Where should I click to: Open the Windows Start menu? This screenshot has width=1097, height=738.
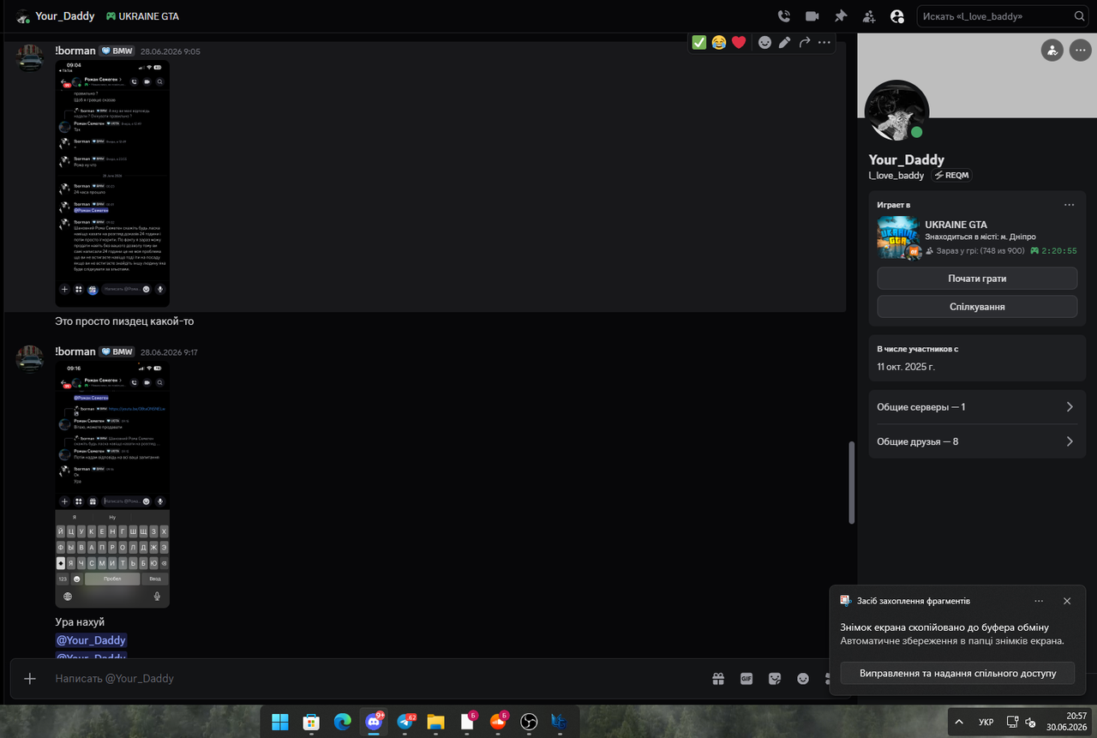pyautogui.click(x=280, y=722)
